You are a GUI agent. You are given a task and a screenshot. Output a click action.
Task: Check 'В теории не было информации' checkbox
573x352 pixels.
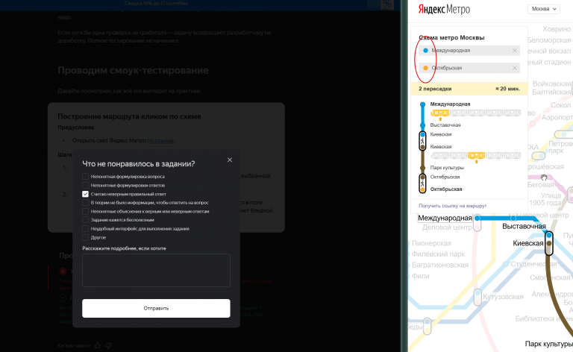pyautogui.click(x=86, y=203)
